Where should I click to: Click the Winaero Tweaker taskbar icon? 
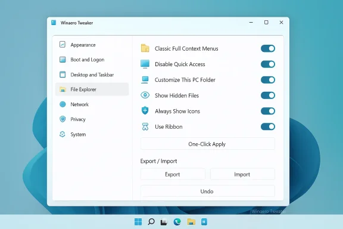tap(204, 222)
